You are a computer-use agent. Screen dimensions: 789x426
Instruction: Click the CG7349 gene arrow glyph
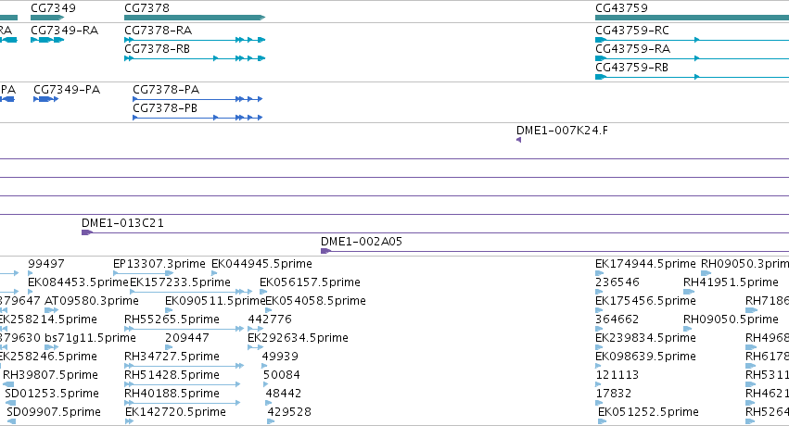pos(47,18)
